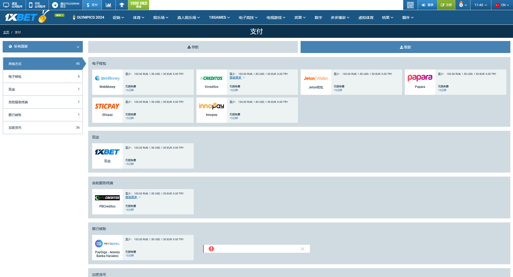Switch to the 取款 withdrawal tab
Image resolution: width=513 pixels, height=277 pixels.
click(405, 47)
